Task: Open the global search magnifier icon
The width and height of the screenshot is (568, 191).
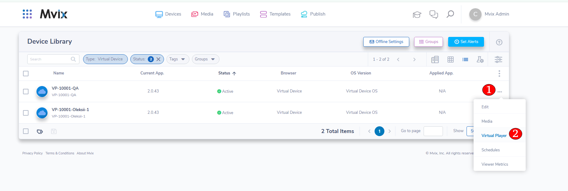Action: click(450, 14)
